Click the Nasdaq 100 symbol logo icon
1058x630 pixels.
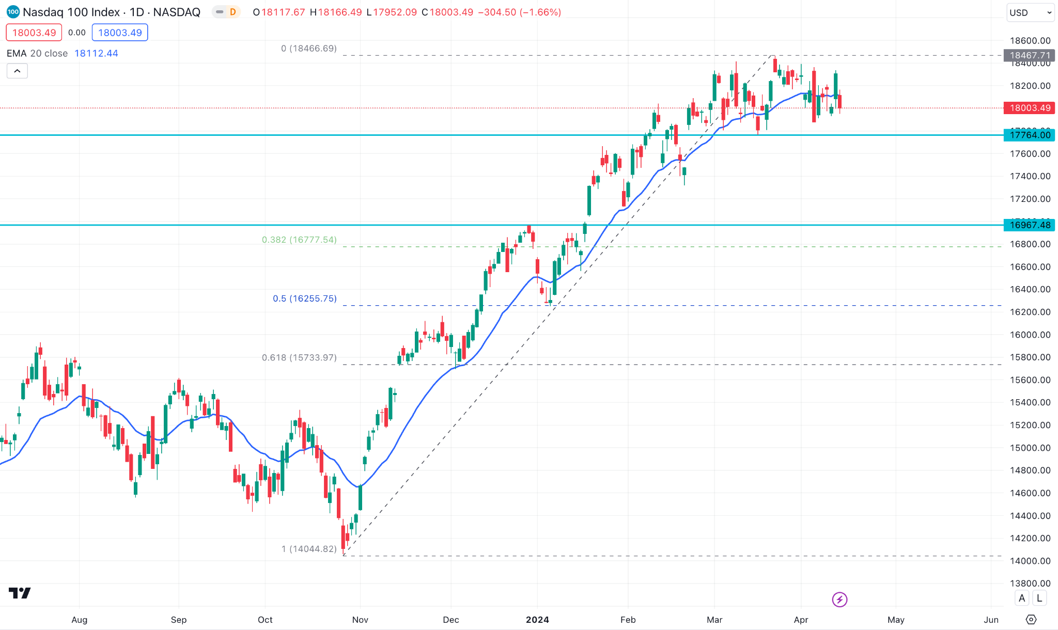click(x=13, y=12)
